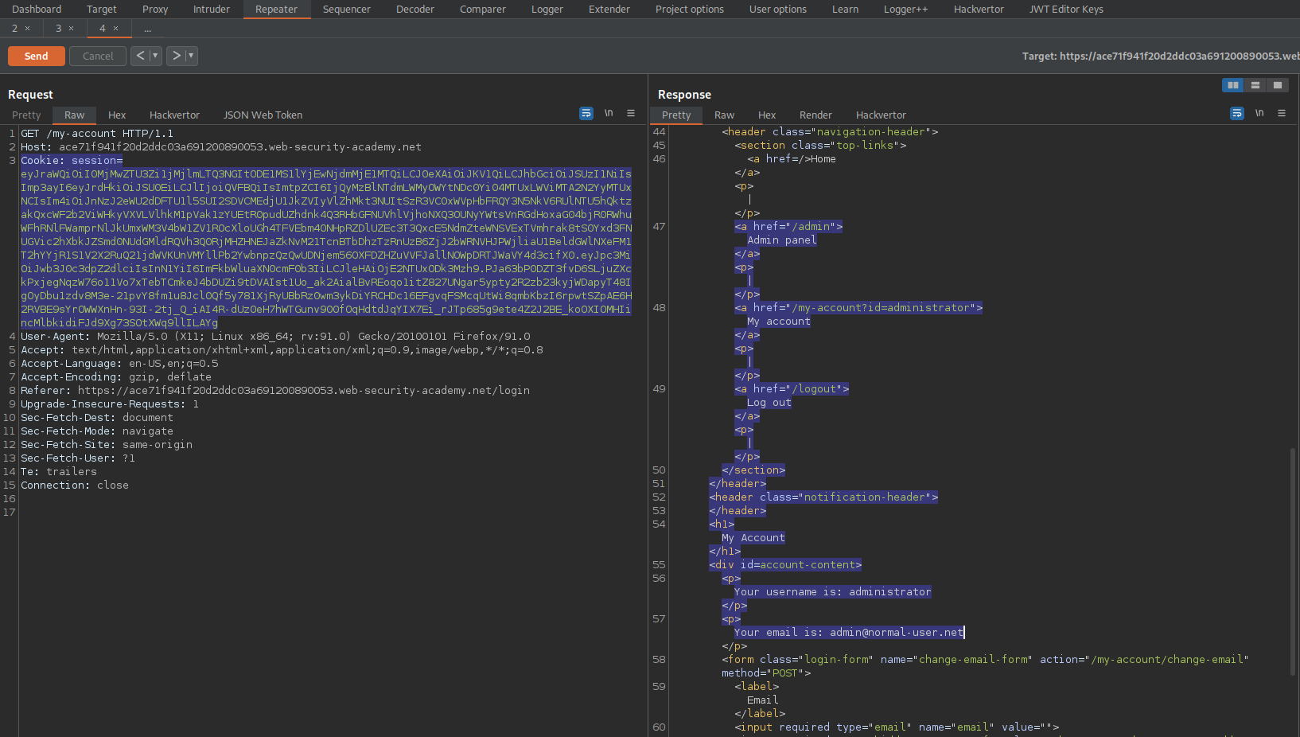
Task: Switch Response view to Hex
Action: click(x=767, y=115)
